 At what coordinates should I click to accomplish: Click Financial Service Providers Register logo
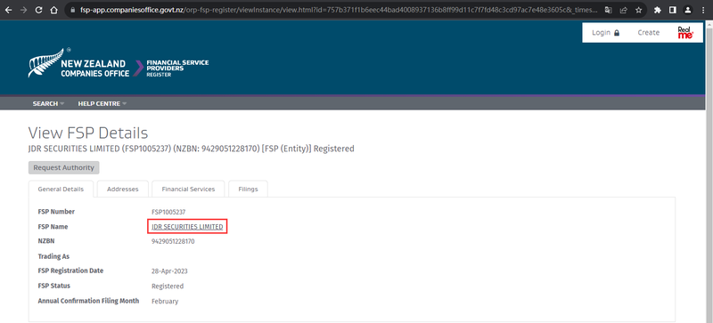click(177, 68)
